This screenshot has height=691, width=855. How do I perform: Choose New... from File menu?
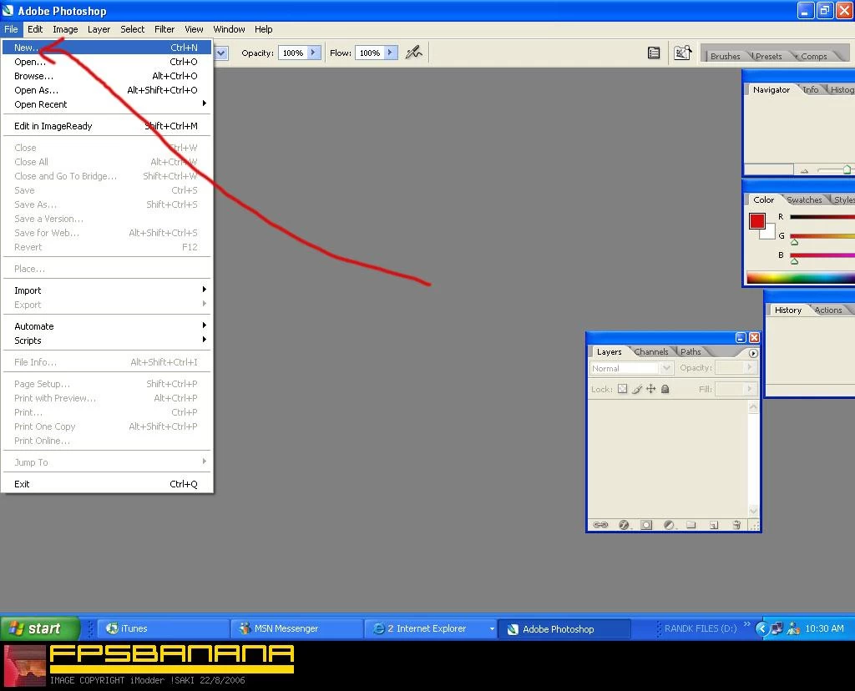pyautogui.click(x=107, y=48)
